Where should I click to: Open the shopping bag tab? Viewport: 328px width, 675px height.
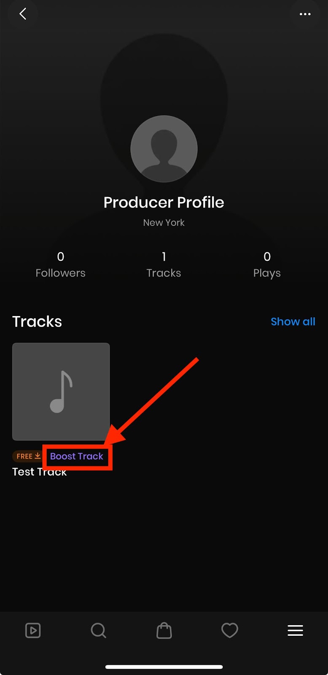point(164,631)
